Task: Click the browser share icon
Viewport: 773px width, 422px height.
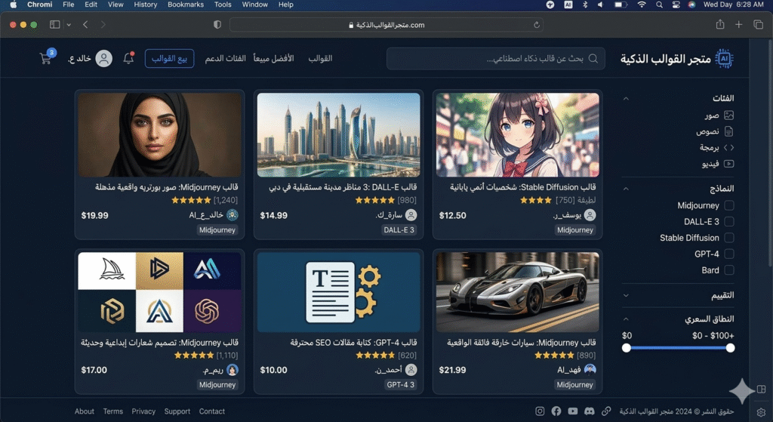Action: pos(719,24)
